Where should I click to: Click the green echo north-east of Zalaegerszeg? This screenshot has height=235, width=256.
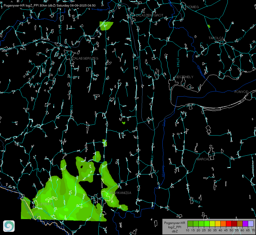pos(106,26)
